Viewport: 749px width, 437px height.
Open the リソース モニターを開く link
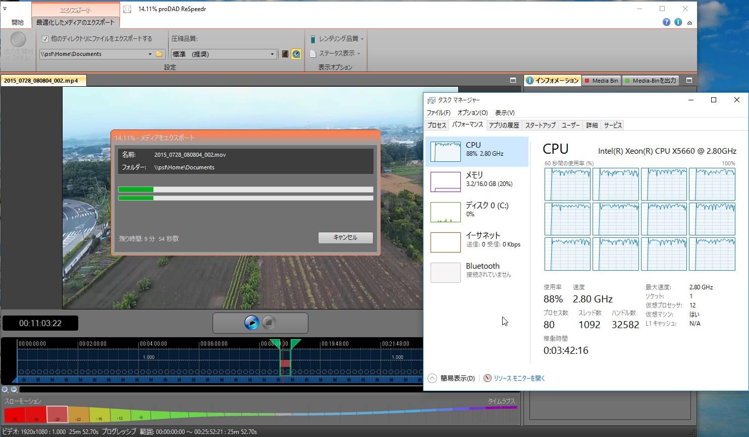tap(519, 378)
